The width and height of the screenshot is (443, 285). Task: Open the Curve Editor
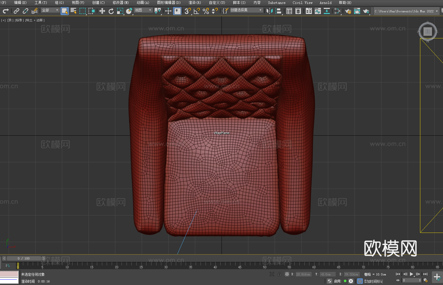tap(318, 11)
